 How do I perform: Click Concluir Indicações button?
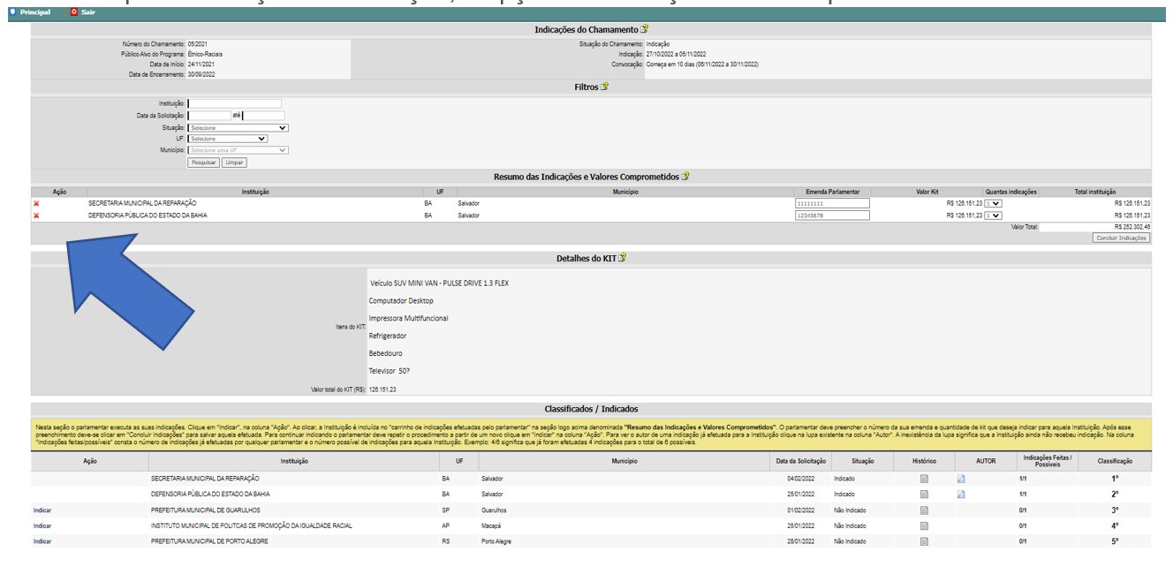pyautogui.click(x=1121, y=238)
